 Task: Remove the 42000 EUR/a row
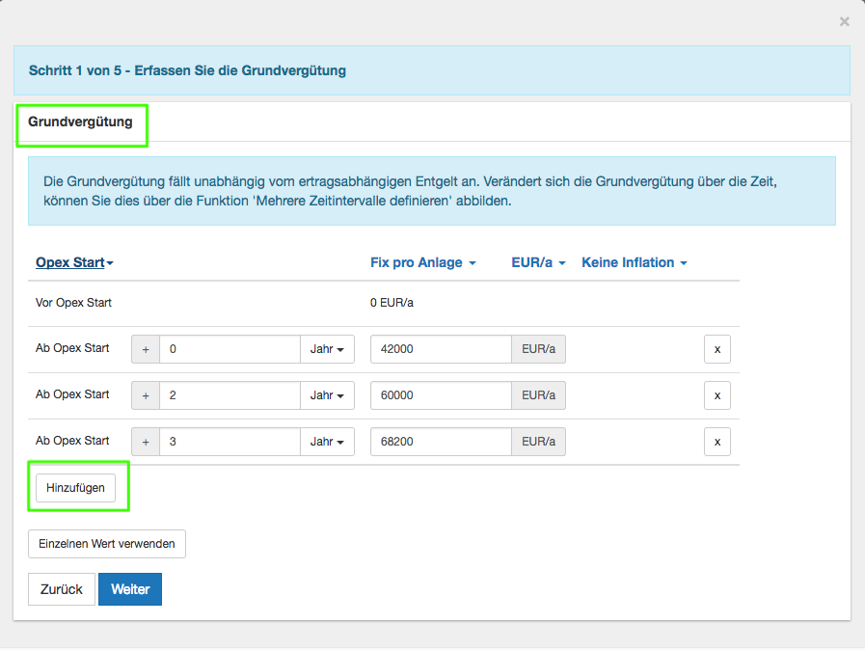coord(716,349)
